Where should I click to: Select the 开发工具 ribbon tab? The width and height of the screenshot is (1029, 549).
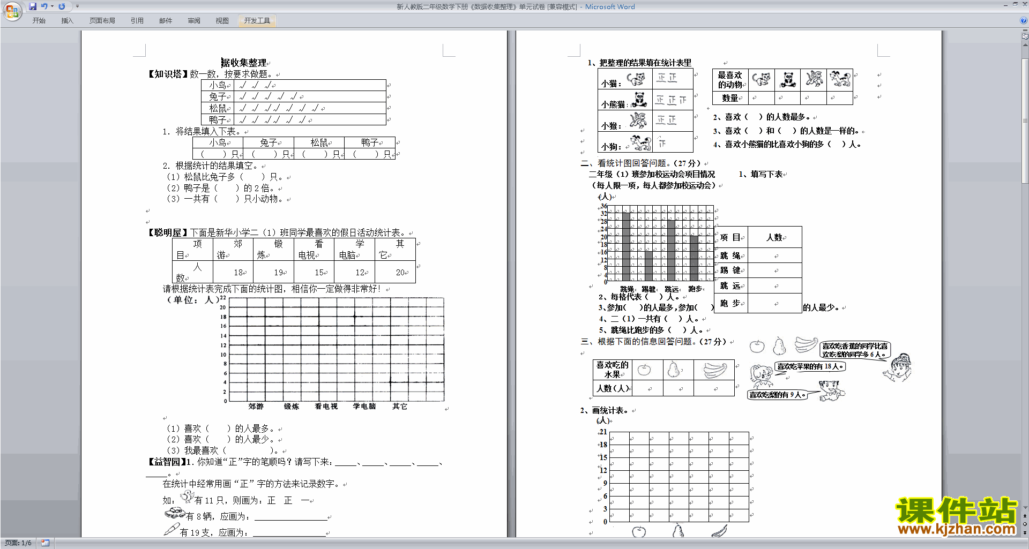point(257,21)
